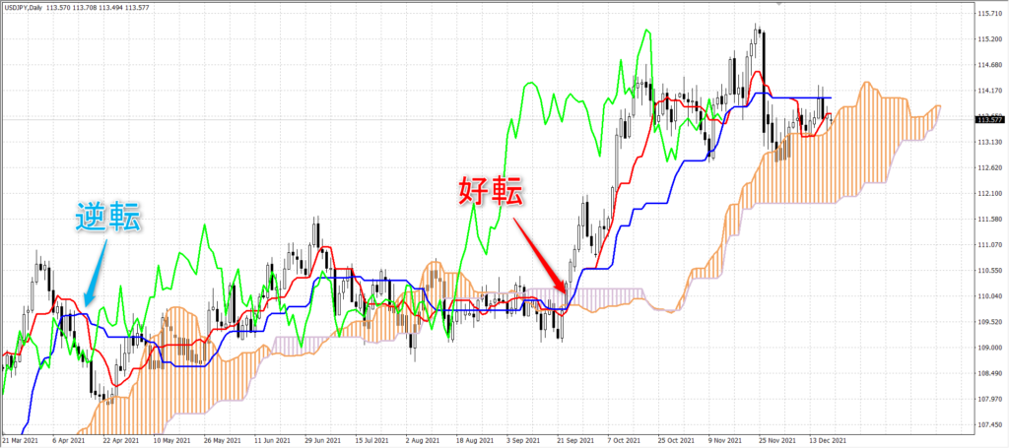Select the red 好転 annotation arrow
This screenshot has height=448, width=1009.
coord(541,256)
